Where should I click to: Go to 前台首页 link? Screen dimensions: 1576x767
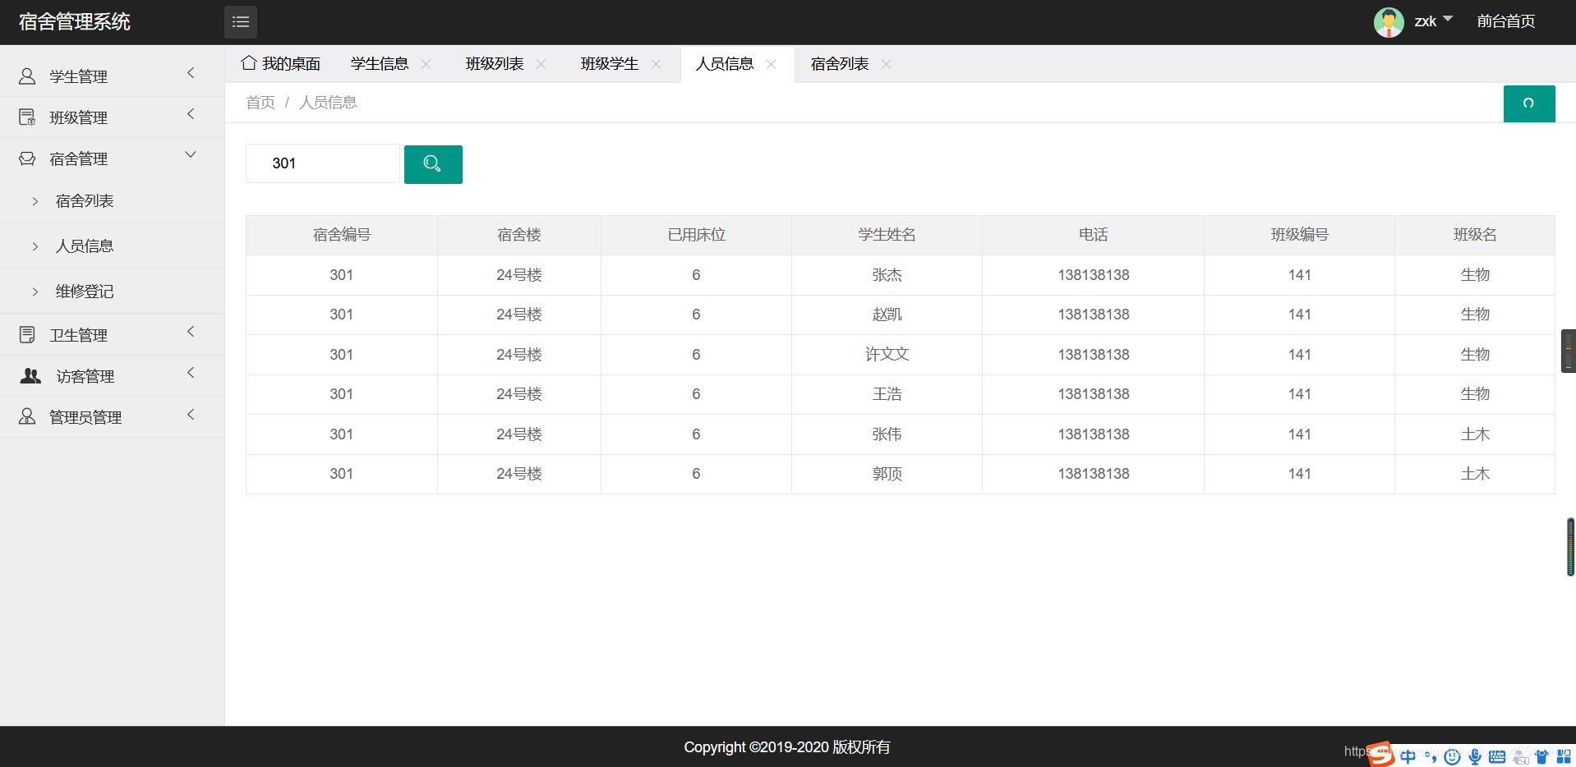pyautogui.click(x=1506, y=21)
